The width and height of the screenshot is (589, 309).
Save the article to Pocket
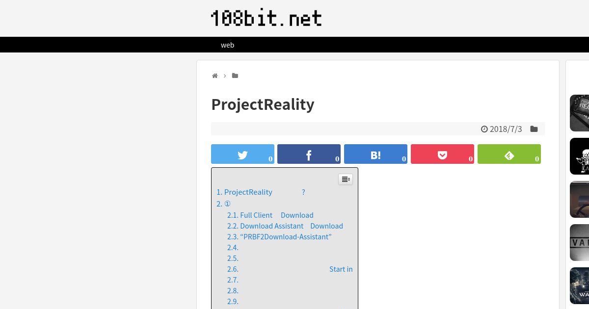pyautogui.click(x=442, y=154)
